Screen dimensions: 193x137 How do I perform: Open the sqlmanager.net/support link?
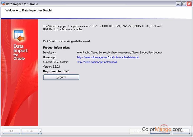click(97, 62)
